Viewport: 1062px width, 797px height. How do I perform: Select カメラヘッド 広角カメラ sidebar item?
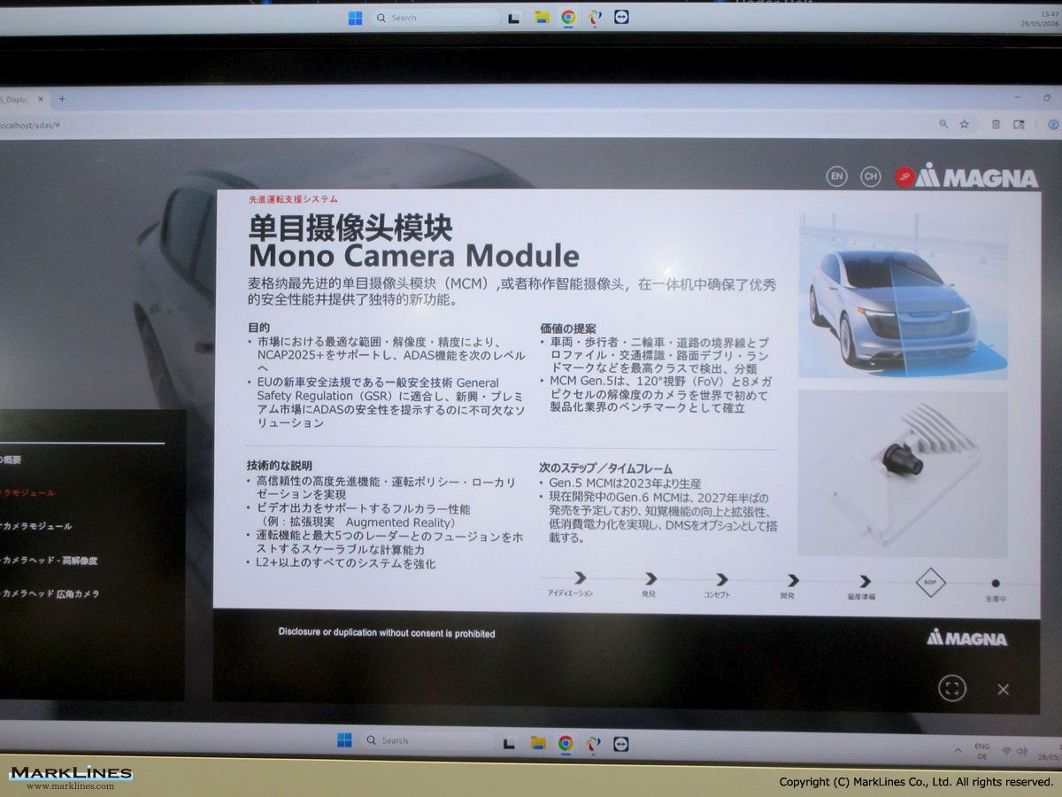[x=50, y=593]
